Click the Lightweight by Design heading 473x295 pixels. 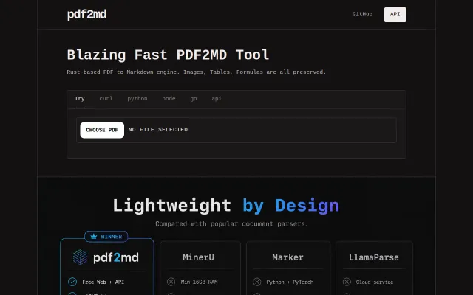click(226, 206)
